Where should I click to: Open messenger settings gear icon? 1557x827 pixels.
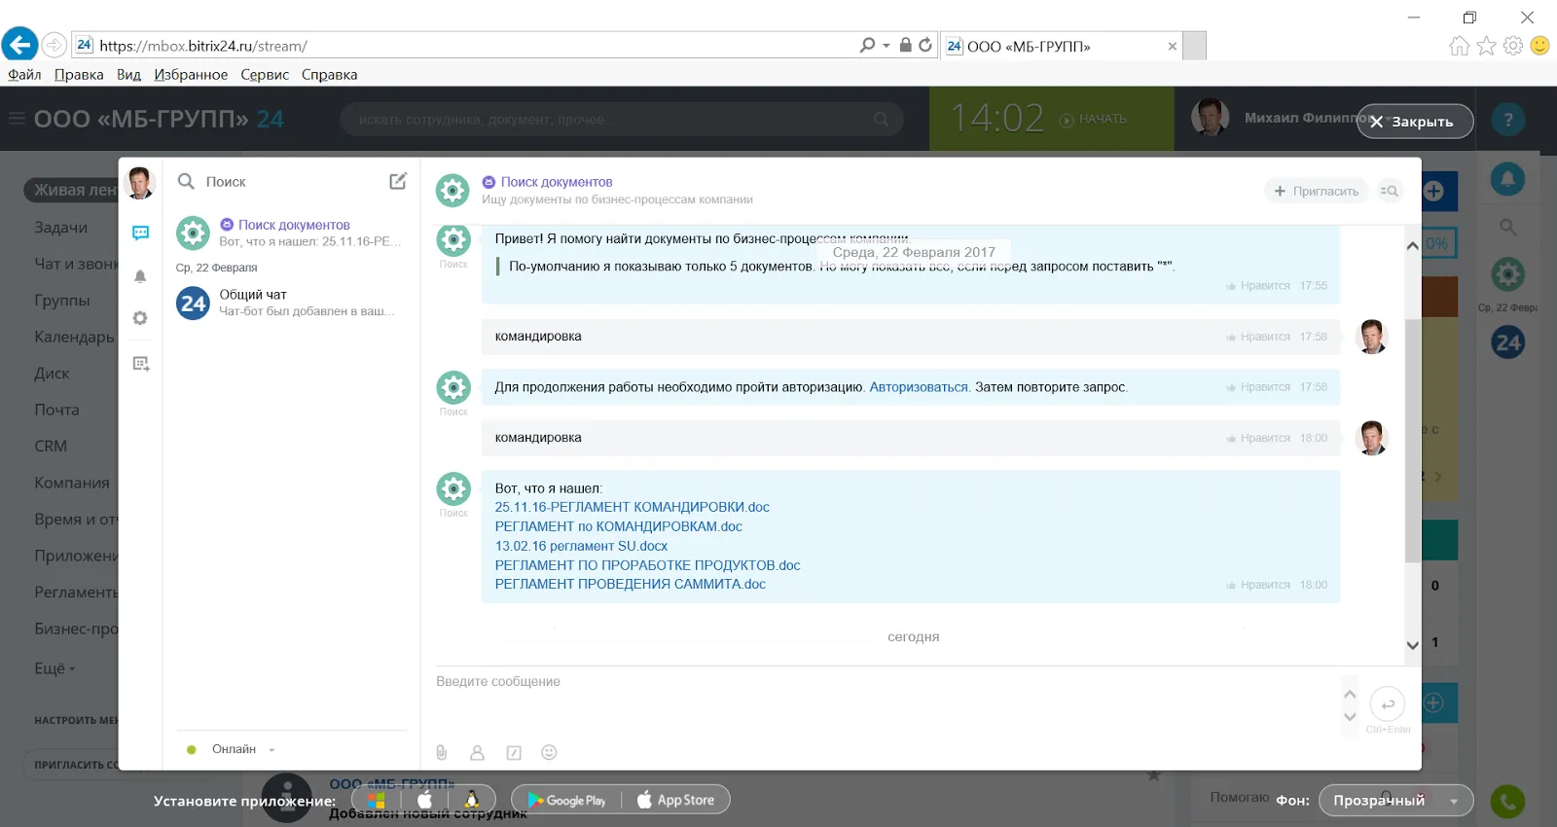[x=140, y=318]
